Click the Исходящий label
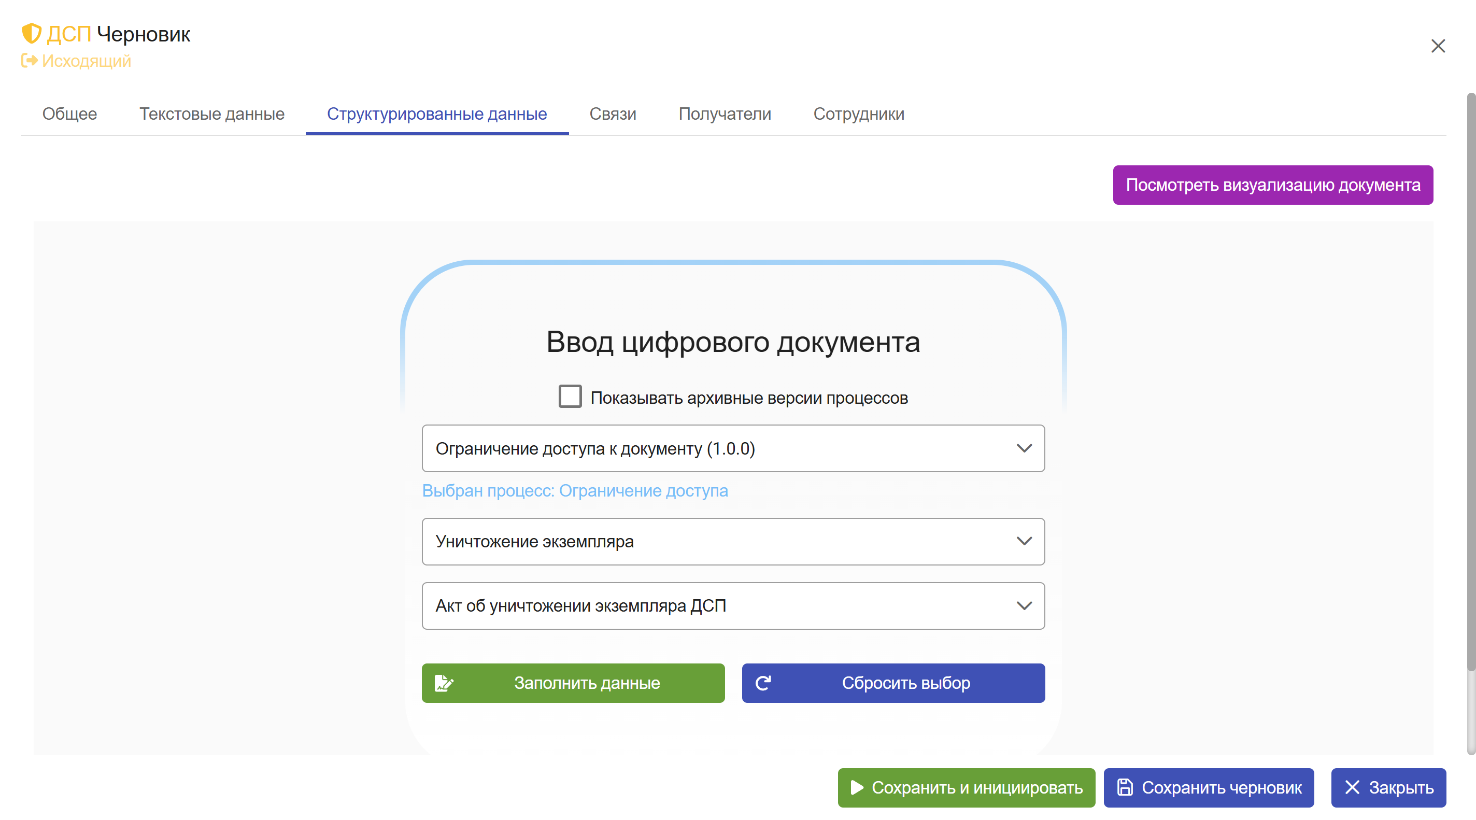 [x=87, y=61]
